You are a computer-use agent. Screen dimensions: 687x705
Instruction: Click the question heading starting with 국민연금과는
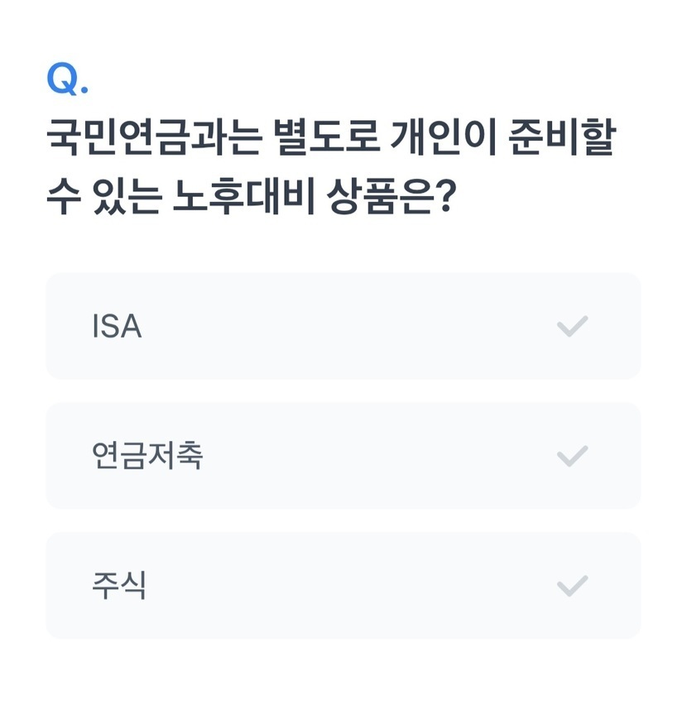[x=331, y=139]
